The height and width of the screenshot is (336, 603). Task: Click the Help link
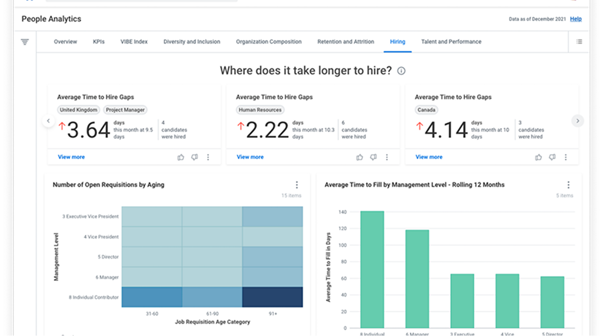coord(576,19)
